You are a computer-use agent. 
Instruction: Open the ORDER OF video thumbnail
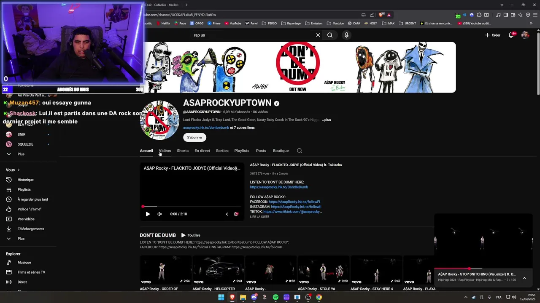pos(165,270)
